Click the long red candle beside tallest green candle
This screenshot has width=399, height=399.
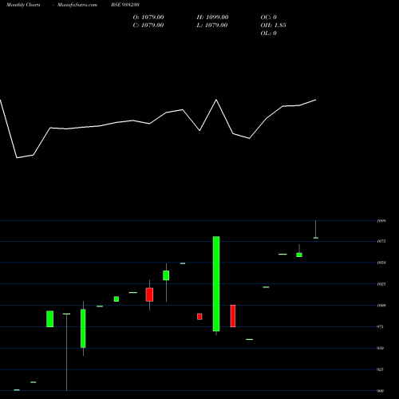point(233,316)
